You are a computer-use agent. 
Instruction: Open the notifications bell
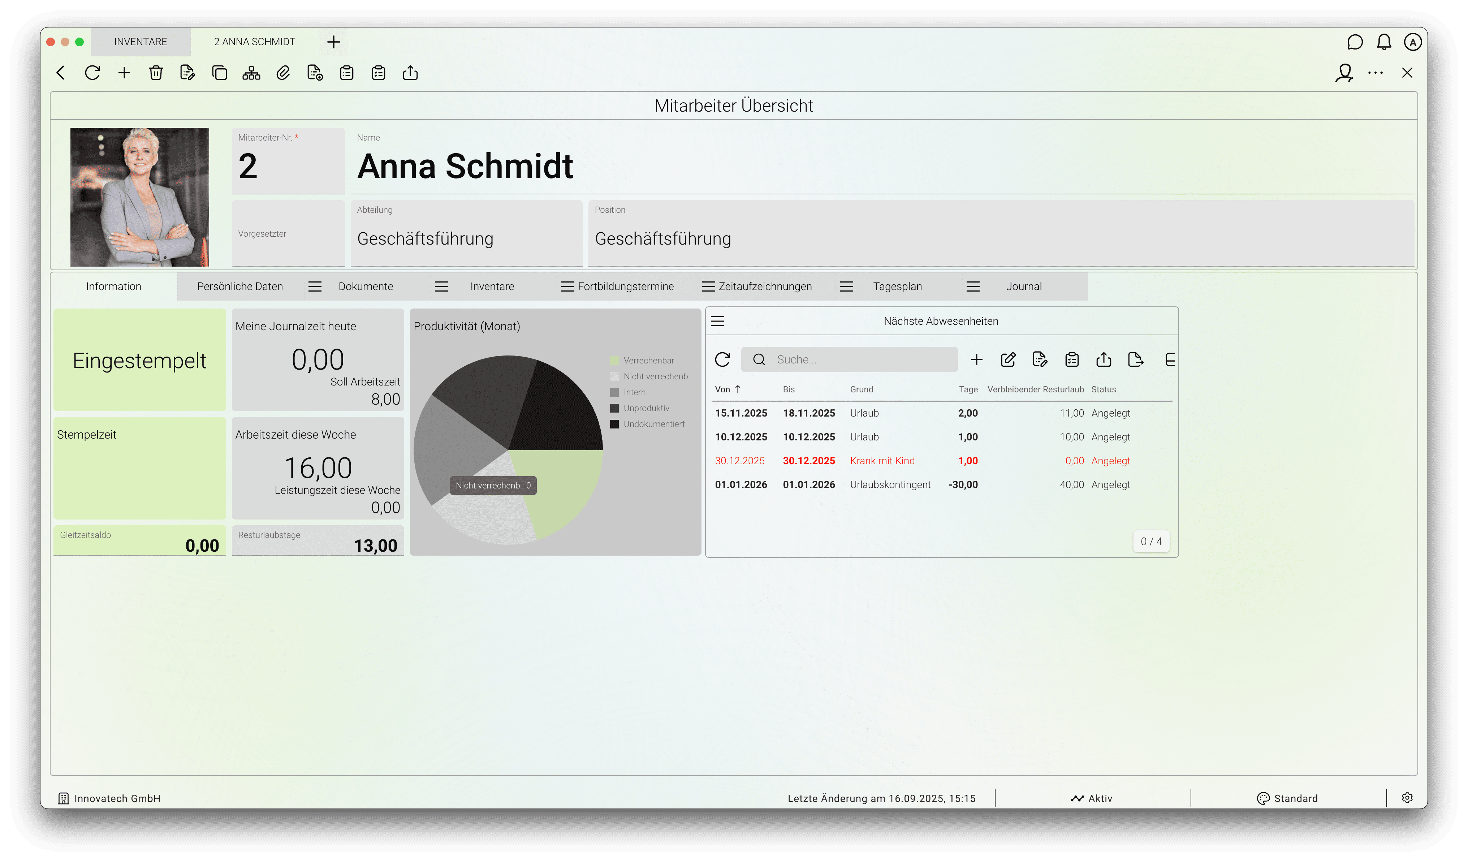(x=1383, y=42)
